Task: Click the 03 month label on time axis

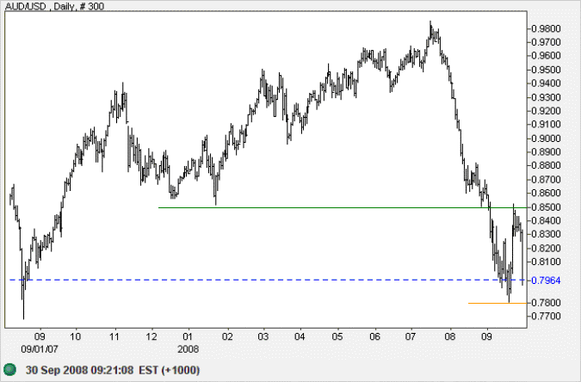Action: pyautogui.click(x=263, y=336)
